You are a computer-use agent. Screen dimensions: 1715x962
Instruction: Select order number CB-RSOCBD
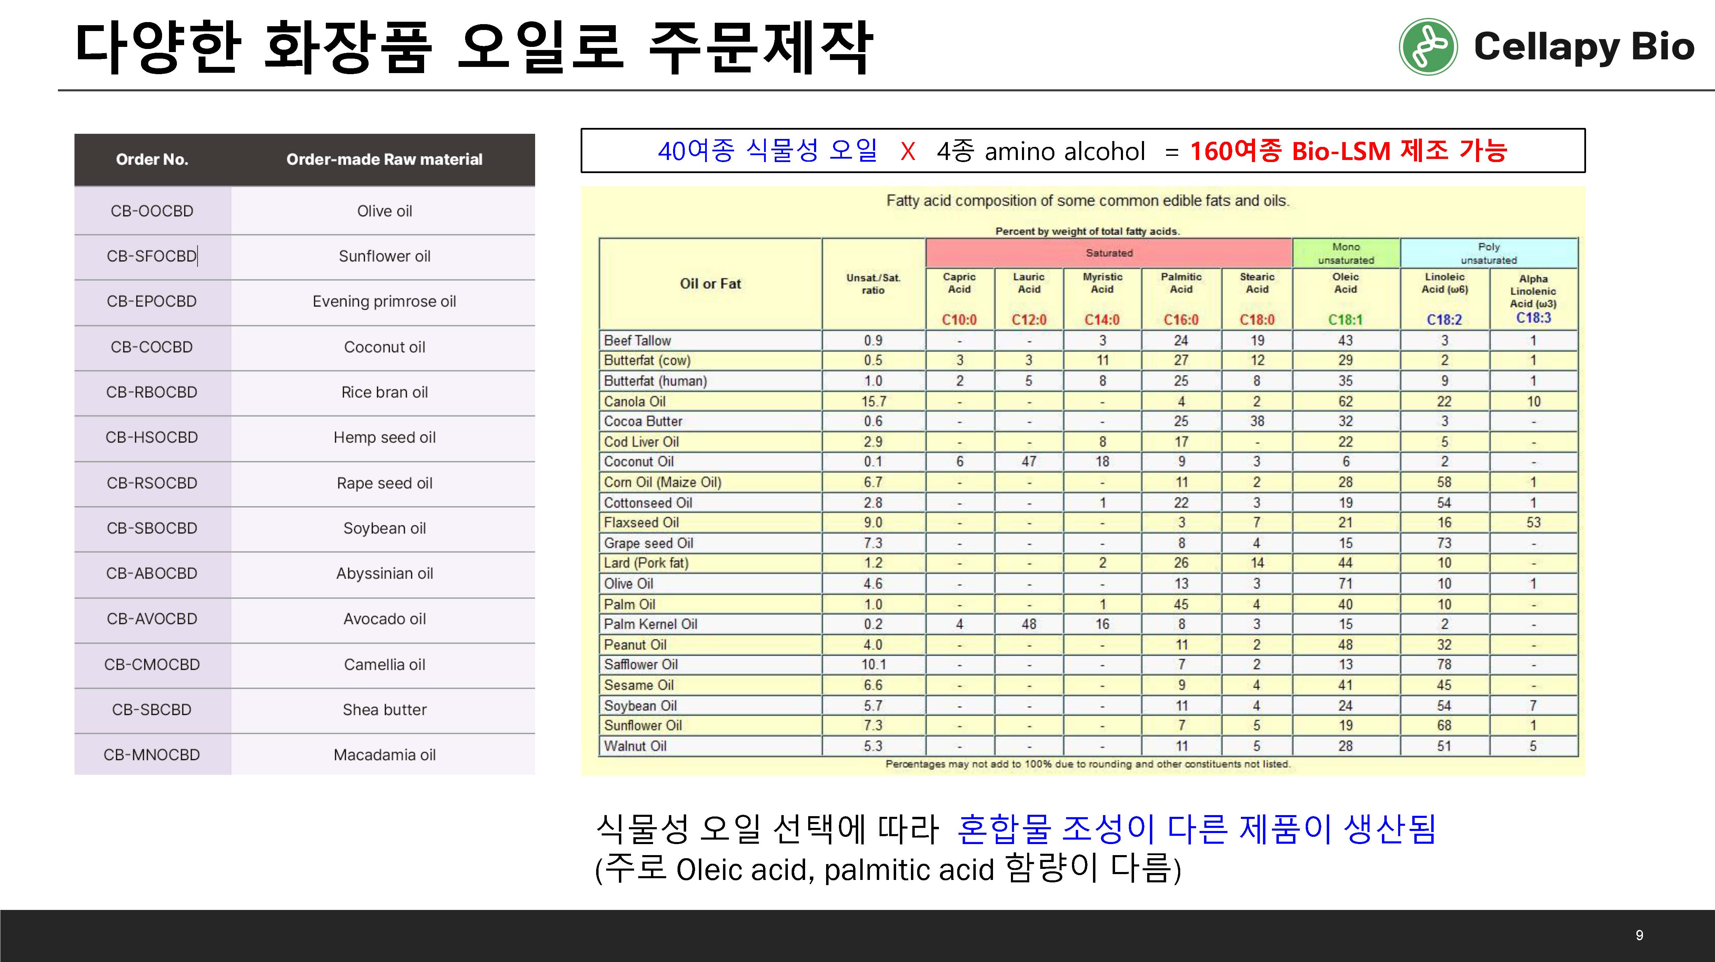point(152,483)
